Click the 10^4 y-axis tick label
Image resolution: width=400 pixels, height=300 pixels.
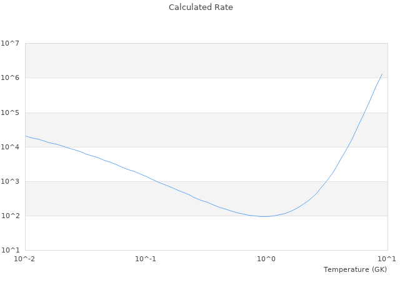(x=10, y=147)
